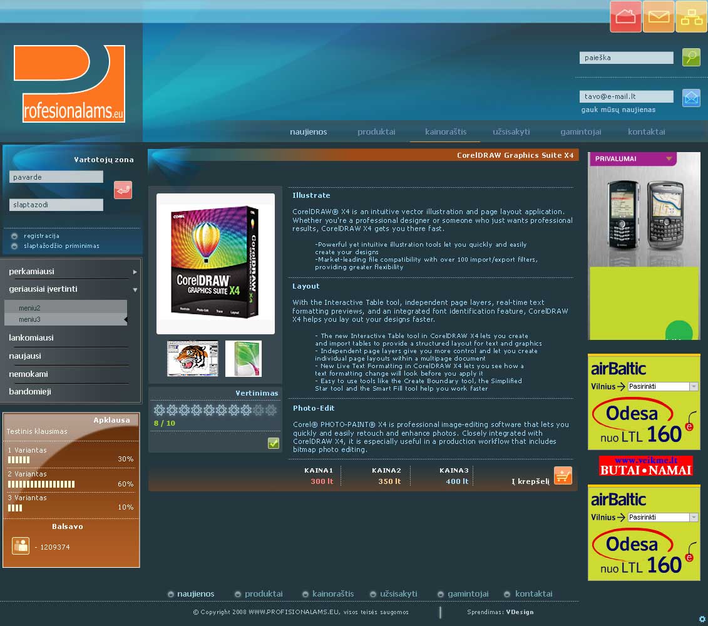Select meniu2 submenu item
Viewport: 708px width, 626px height.
coord(66,307)
